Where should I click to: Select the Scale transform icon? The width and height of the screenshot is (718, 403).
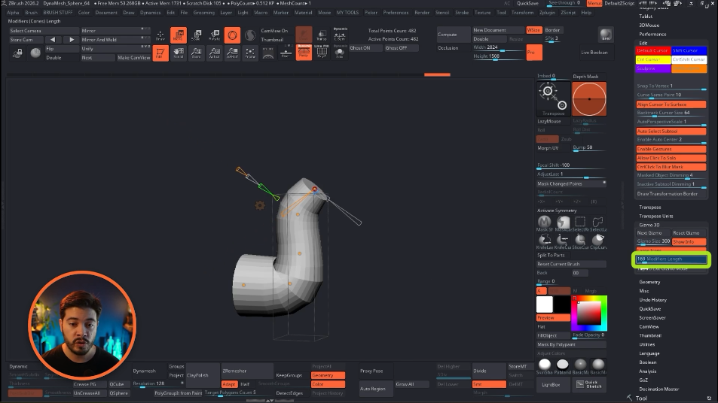[196, 35]
